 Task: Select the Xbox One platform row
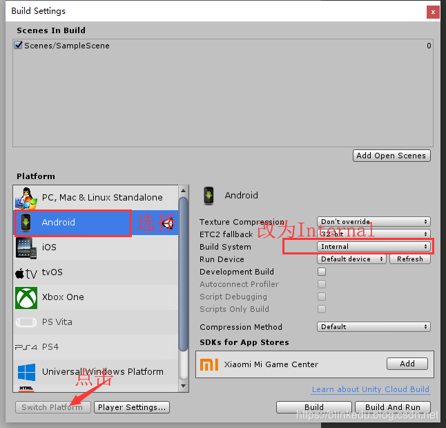(96, 297)
